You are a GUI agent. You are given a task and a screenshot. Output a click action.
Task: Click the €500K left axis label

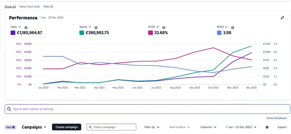[x=28, y=44]
